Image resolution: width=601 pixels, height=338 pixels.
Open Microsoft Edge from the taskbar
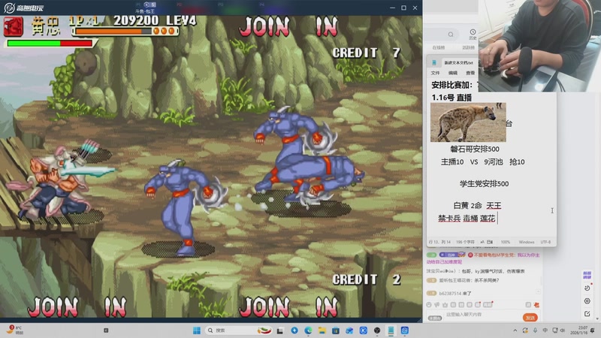click(x=308, y=330)
